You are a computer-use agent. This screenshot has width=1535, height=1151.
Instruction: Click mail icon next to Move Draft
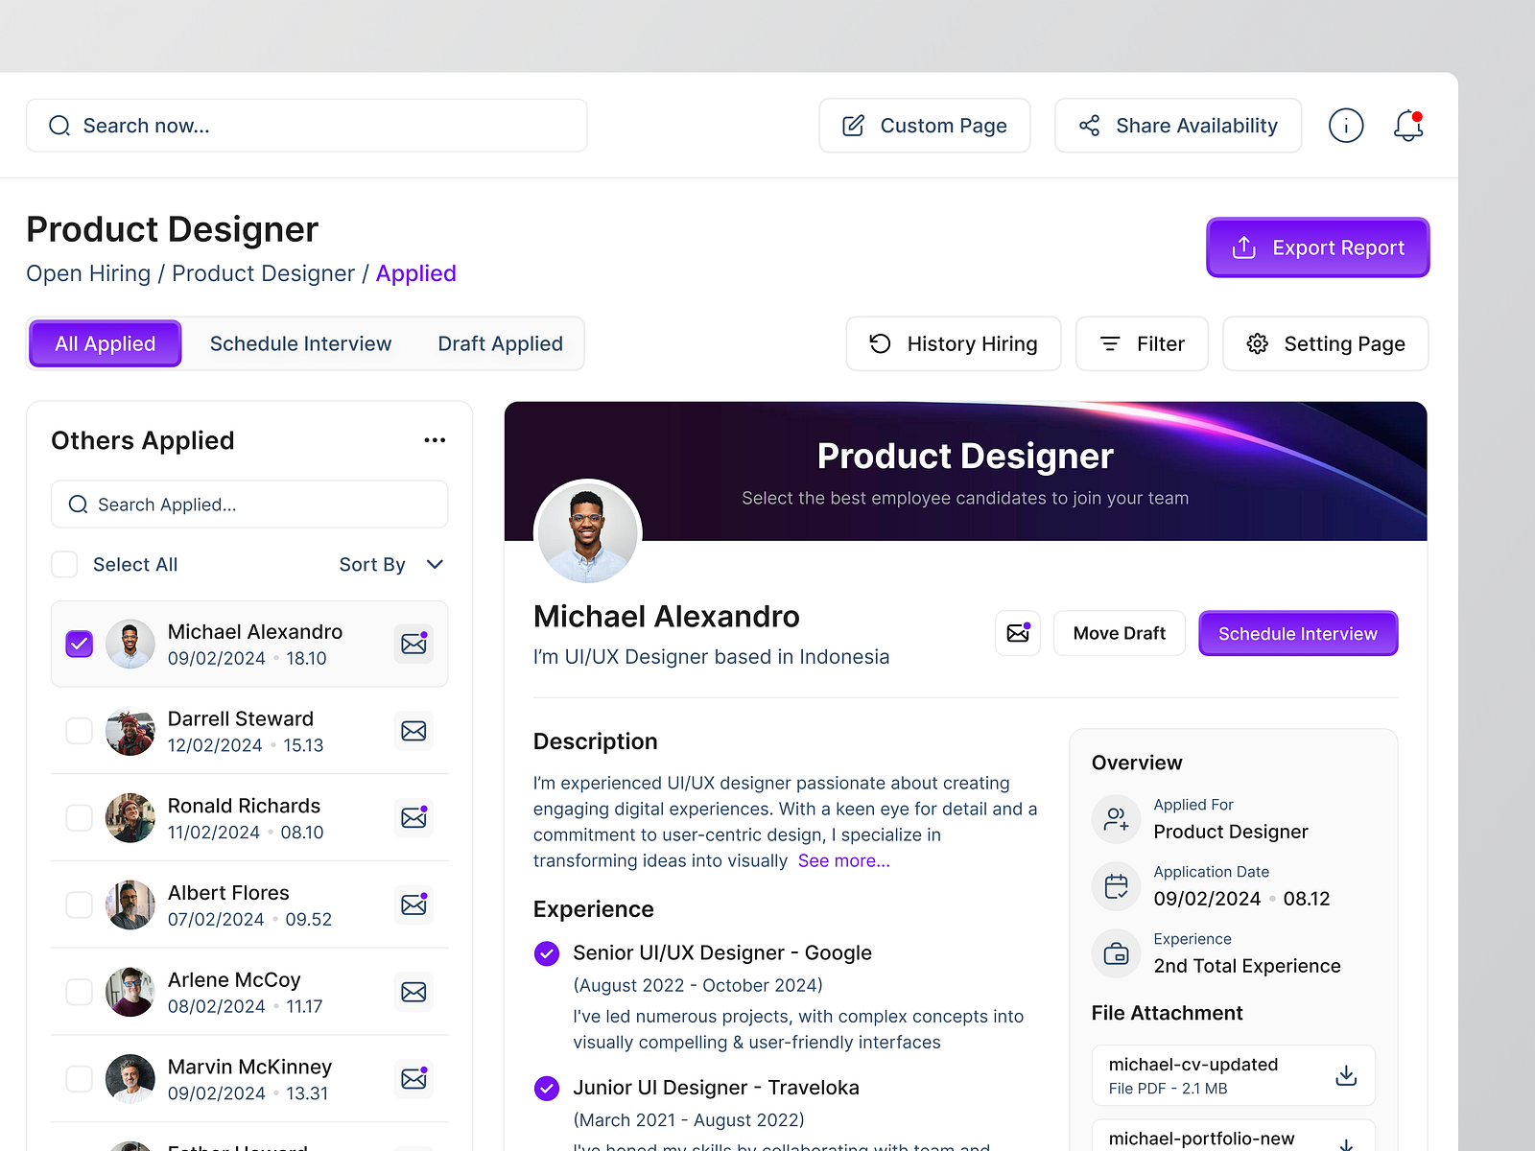(1018, 633)
